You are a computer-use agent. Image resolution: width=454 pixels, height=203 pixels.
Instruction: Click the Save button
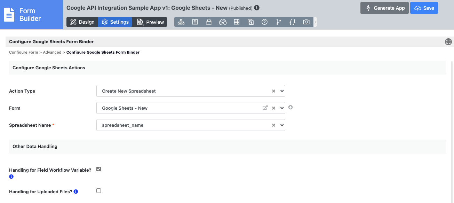tap(424, 8)
